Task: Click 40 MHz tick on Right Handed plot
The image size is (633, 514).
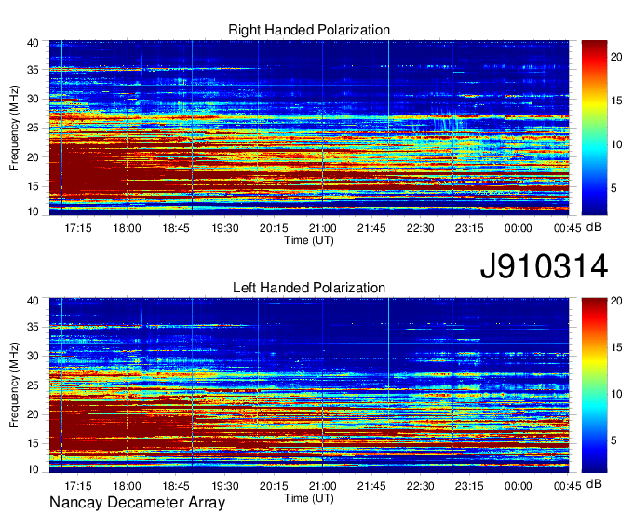Action: tap(33, 43)
